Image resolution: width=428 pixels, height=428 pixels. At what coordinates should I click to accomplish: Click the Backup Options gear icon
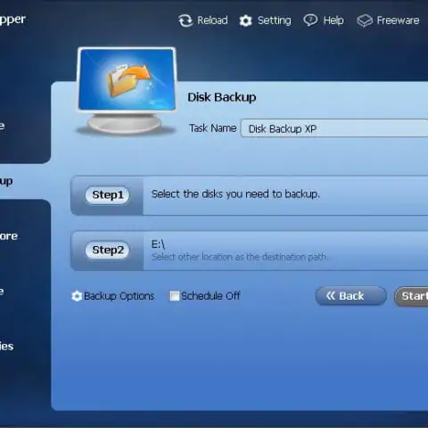click(x=77, y=296)
